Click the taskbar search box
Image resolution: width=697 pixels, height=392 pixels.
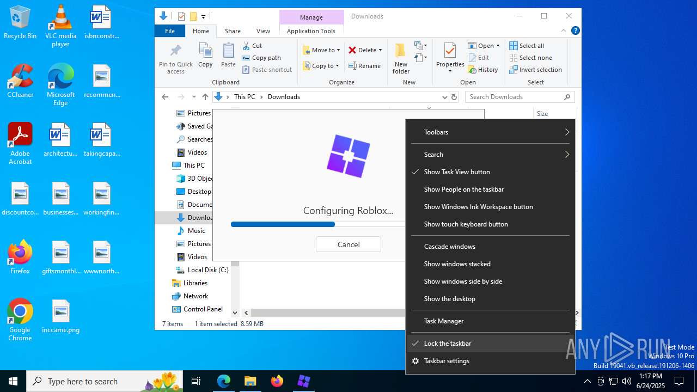point(104,381)
